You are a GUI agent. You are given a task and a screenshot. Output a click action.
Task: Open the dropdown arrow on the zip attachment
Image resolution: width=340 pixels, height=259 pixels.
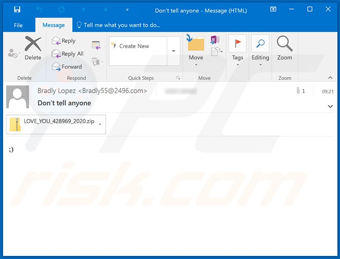[100, 124]
